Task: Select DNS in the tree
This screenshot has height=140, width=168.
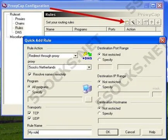Action: [19, 32]
